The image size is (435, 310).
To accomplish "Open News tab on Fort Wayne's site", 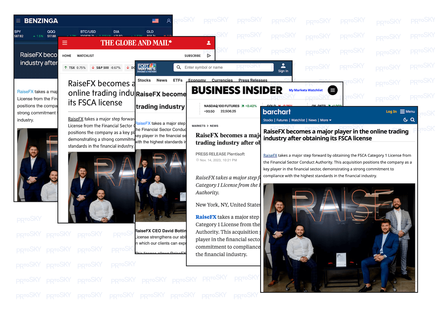I will (162, 80).
